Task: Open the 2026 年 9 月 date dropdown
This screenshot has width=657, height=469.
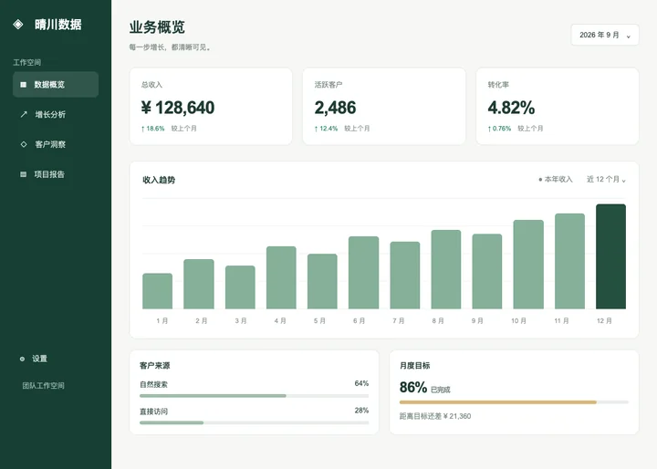Action: coord(605,35)
